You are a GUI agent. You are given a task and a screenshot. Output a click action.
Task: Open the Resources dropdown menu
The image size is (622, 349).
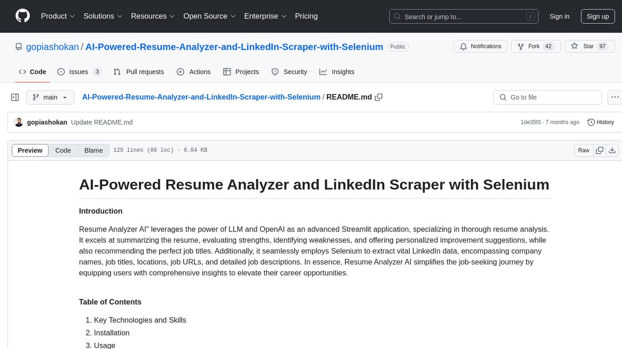(x=153, y=16)
